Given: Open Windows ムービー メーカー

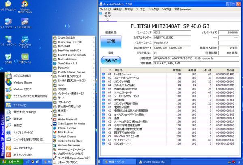Looking at the screenshot, I should [74, 150].
